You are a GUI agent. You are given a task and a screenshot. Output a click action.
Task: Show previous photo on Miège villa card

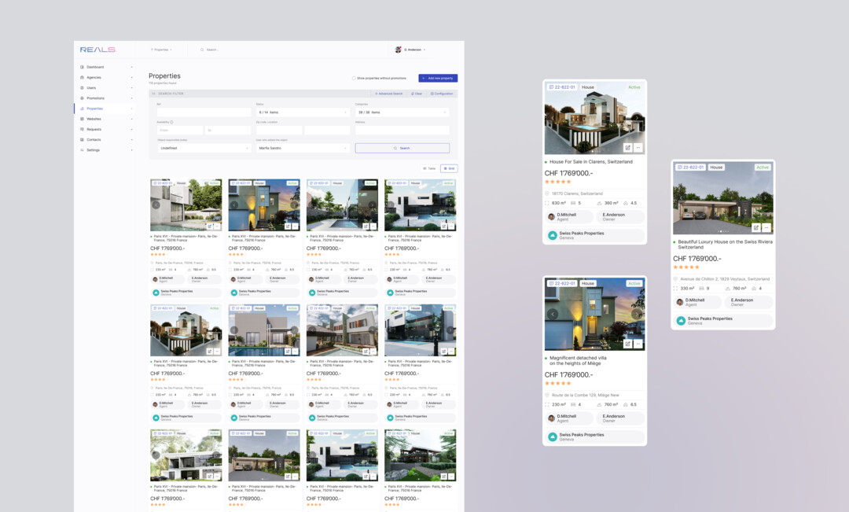[x=553, y=314]
